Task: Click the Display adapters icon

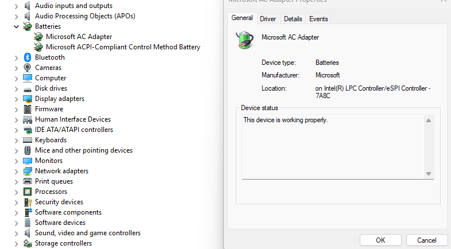Action: (28, 99)
